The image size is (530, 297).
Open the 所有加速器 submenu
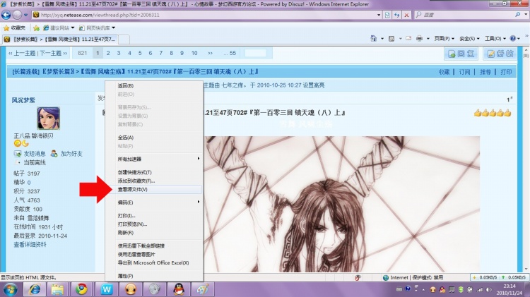[155, 159]
